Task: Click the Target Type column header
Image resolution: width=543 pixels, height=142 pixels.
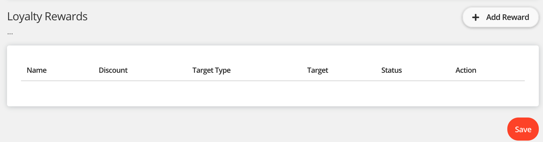Action: tap(211, 70)
